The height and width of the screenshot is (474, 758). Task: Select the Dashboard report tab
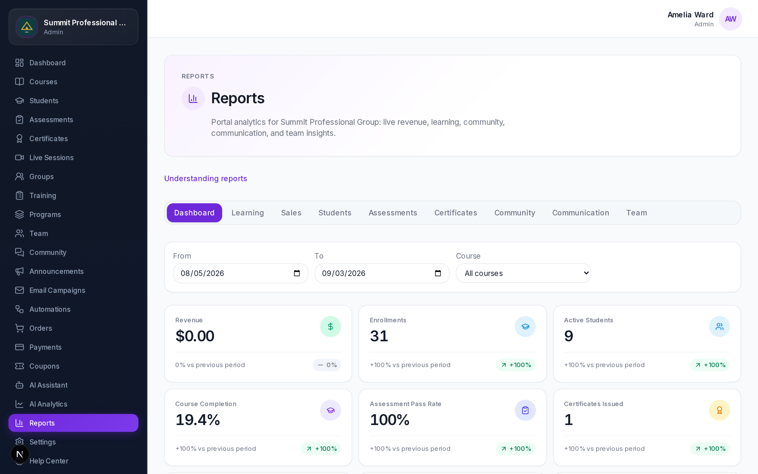pos(194,213)
